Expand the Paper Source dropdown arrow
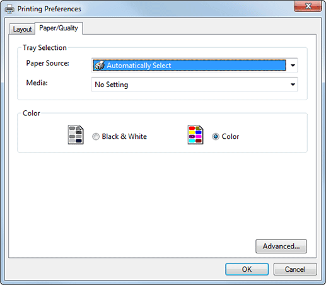The height and width of the screenshot is (285, 326). (x=293, y=66)
